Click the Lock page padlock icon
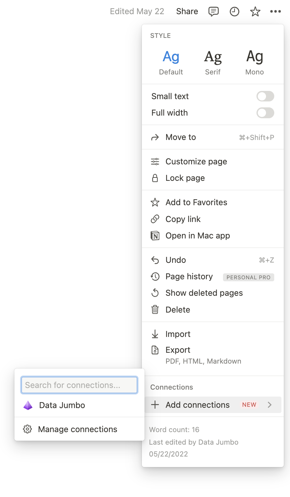The image size is (290, 497). [x=155, y=178]
